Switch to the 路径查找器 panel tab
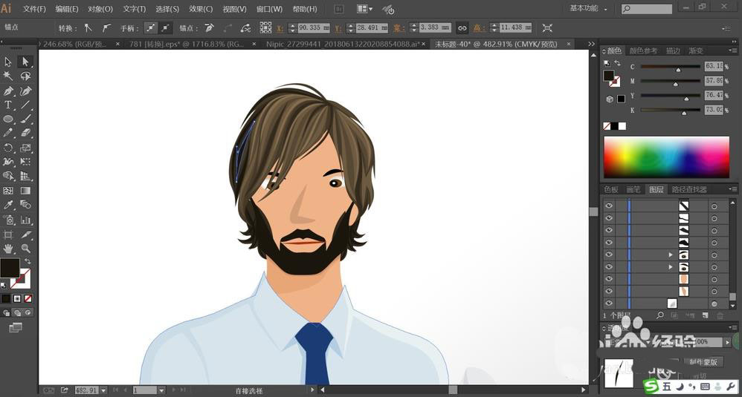The height and width of the screenshot is (397, 742). pos(689,189)
